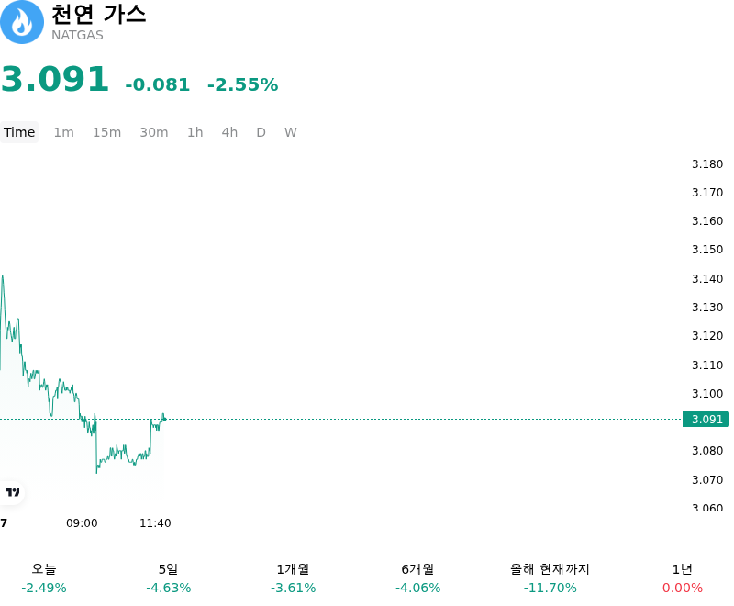Switch to the 15m interval
Viewport: 734px width, 606px height.
tap(106, 132)
